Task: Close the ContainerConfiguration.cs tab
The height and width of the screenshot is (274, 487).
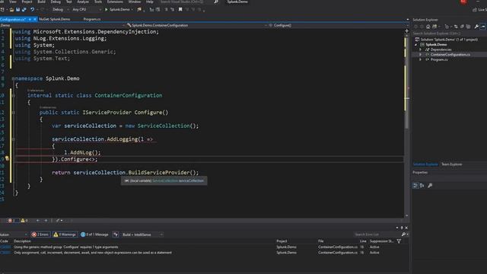Action: coord(35,19)
